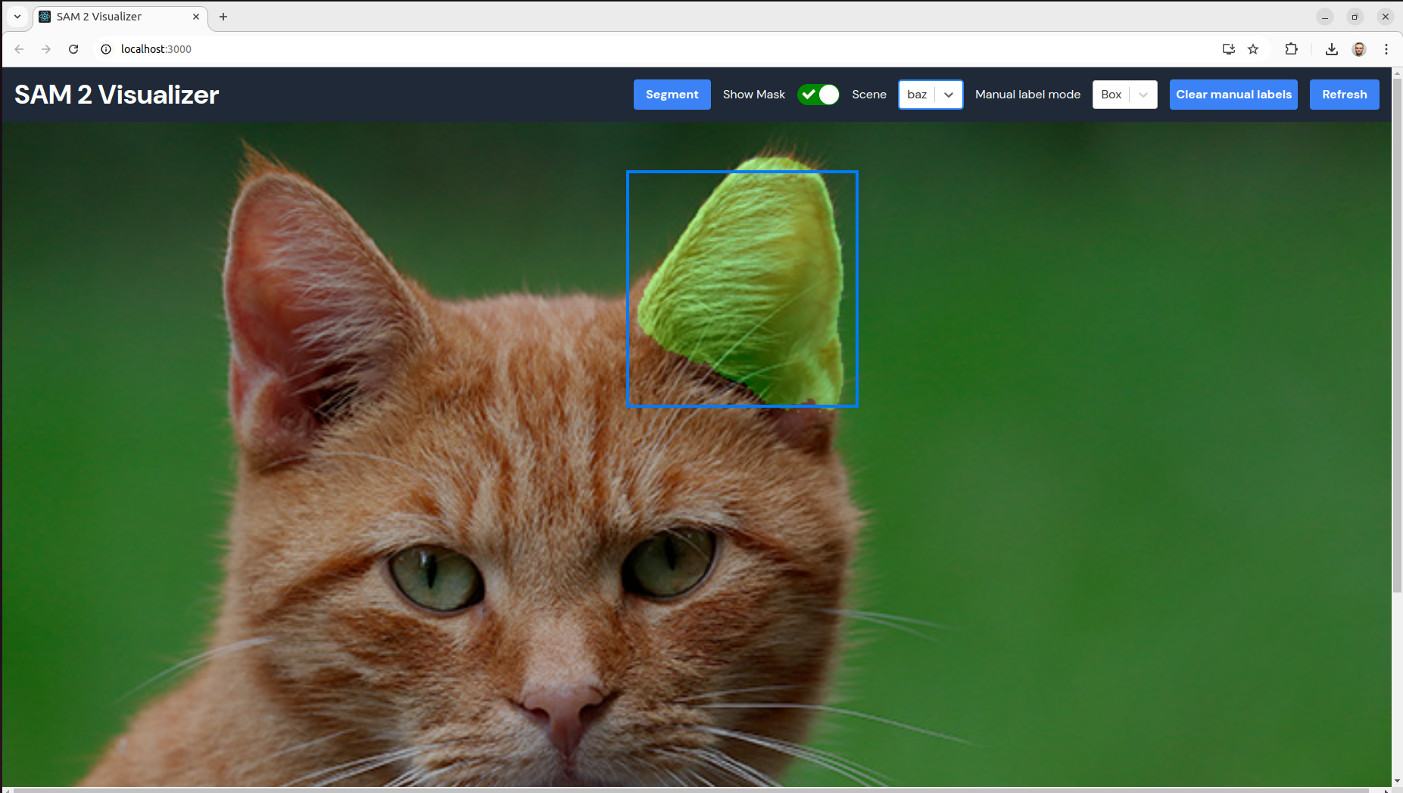Reload the page with the refresh icon
This screenshot has width=1403, height=793.
point(73,49)
